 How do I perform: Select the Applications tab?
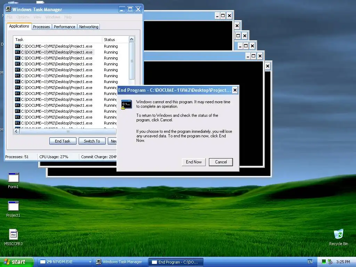coord(19,26)
